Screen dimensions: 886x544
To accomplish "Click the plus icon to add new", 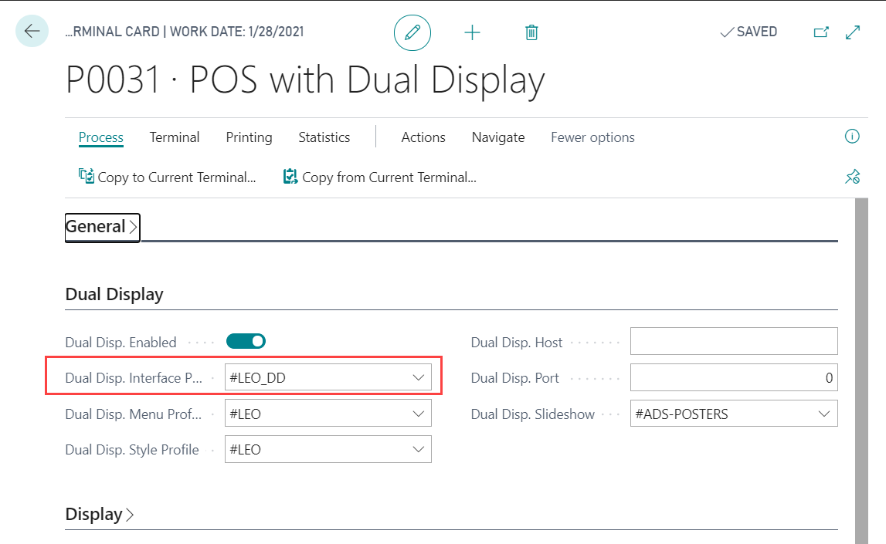I will tap(472, 32).
